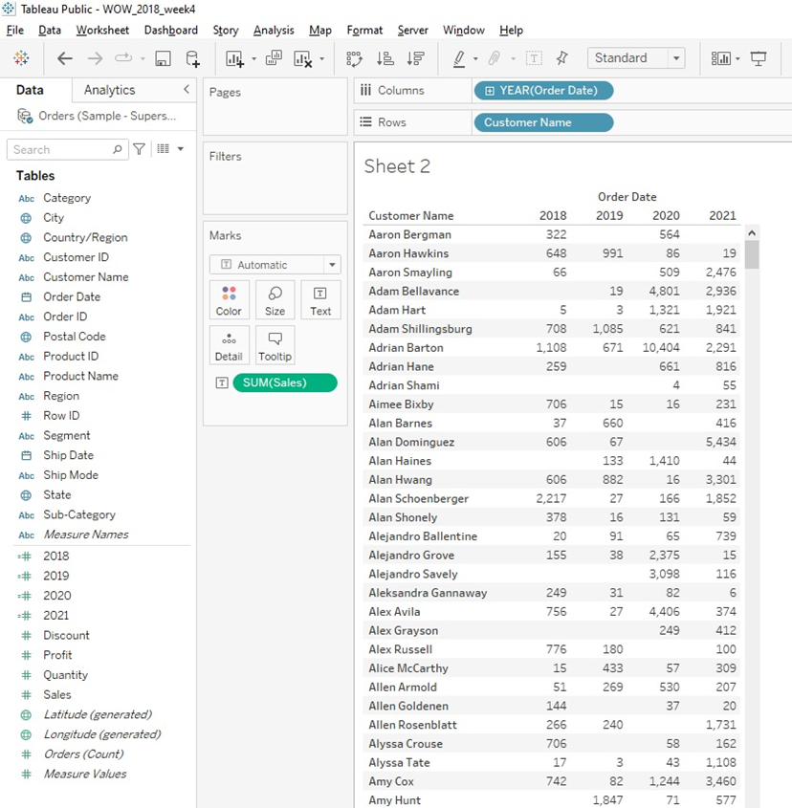This screenshot has width=792, height=808.
Task: Click the 2018 column header
Action: click(x=553, y=215)
